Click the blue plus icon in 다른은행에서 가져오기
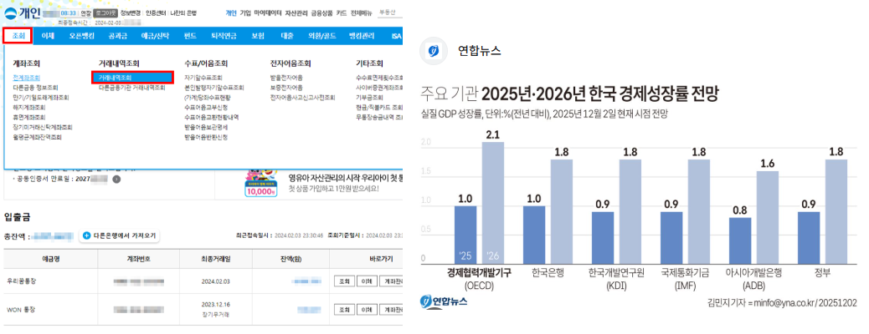The image size is (869, 334). (86, 236)
